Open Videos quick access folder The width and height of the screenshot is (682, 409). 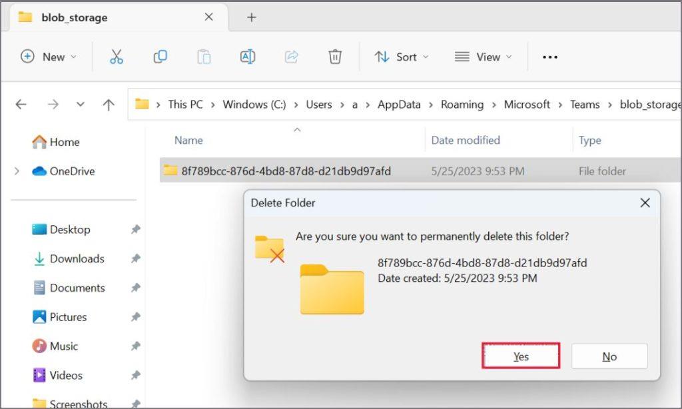pos(57,375)
